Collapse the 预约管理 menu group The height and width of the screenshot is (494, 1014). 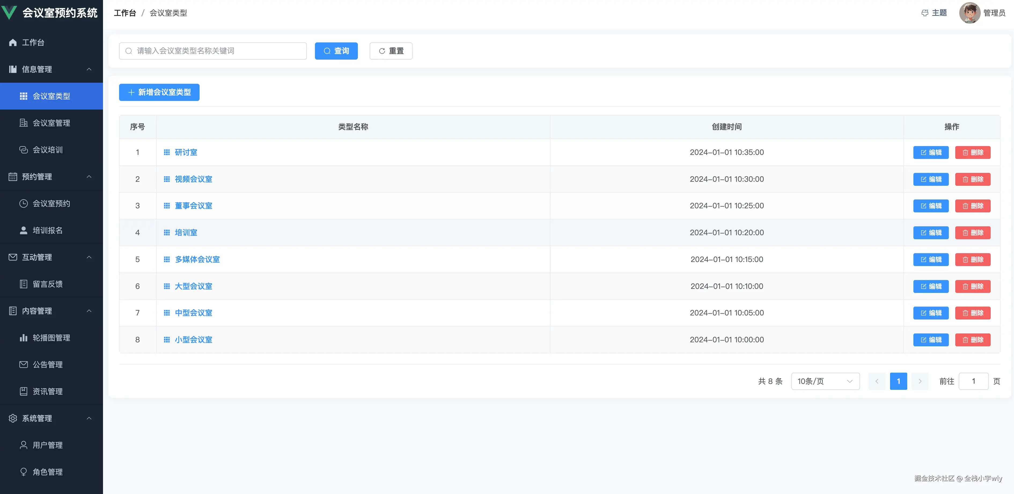51,176
